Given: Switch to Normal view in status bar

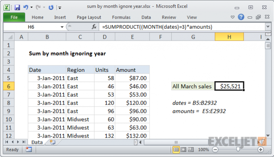Looking at the screenshot, I should (x=176, y=150).
